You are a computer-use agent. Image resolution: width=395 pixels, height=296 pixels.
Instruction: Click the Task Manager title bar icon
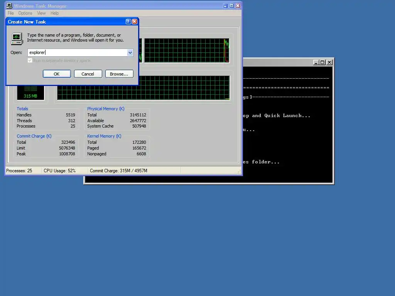point(9,6)
